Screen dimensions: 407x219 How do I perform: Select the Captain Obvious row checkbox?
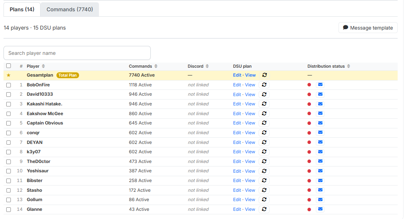click(9, 123)
